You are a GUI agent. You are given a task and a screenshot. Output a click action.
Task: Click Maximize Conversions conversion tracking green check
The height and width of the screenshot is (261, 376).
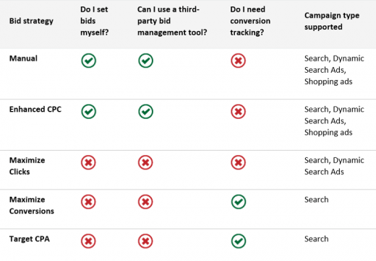click(x=239, y=202)
